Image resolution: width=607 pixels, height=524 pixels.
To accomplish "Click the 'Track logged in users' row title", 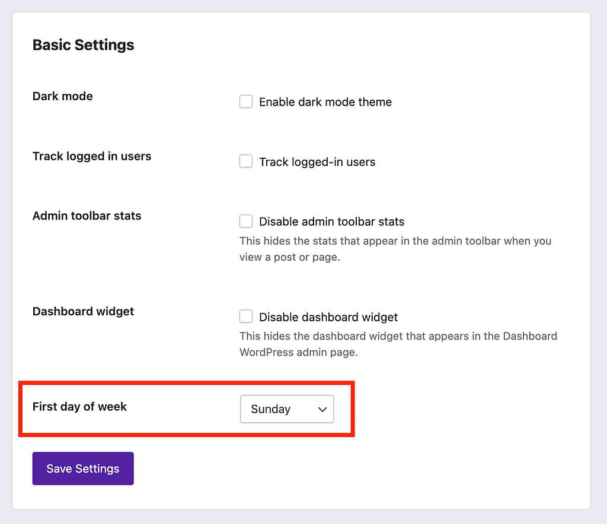I will pos(91,156).
